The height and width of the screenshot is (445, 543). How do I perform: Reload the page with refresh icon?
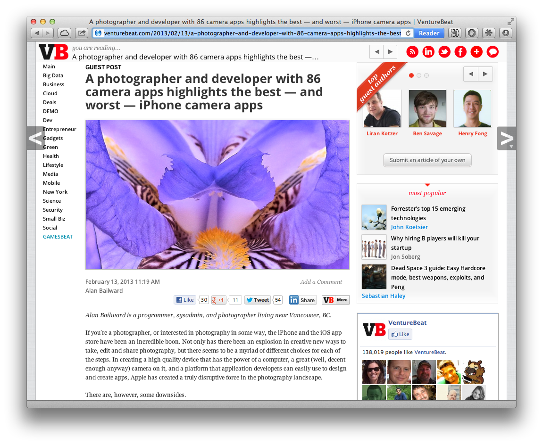[408, 33]
